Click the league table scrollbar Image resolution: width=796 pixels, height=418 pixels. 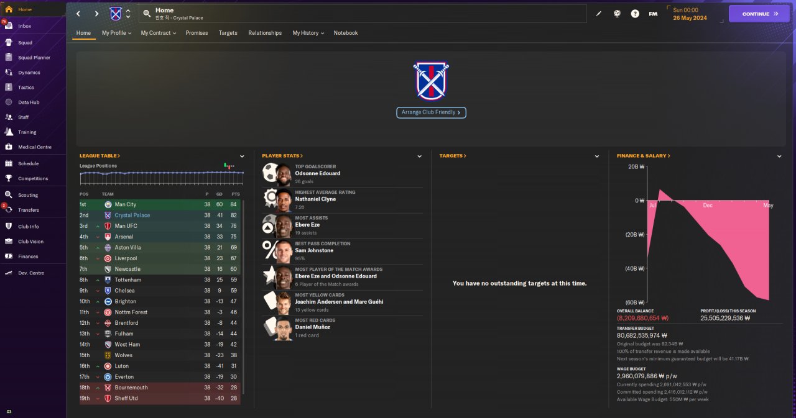click(x=243, y=296)
